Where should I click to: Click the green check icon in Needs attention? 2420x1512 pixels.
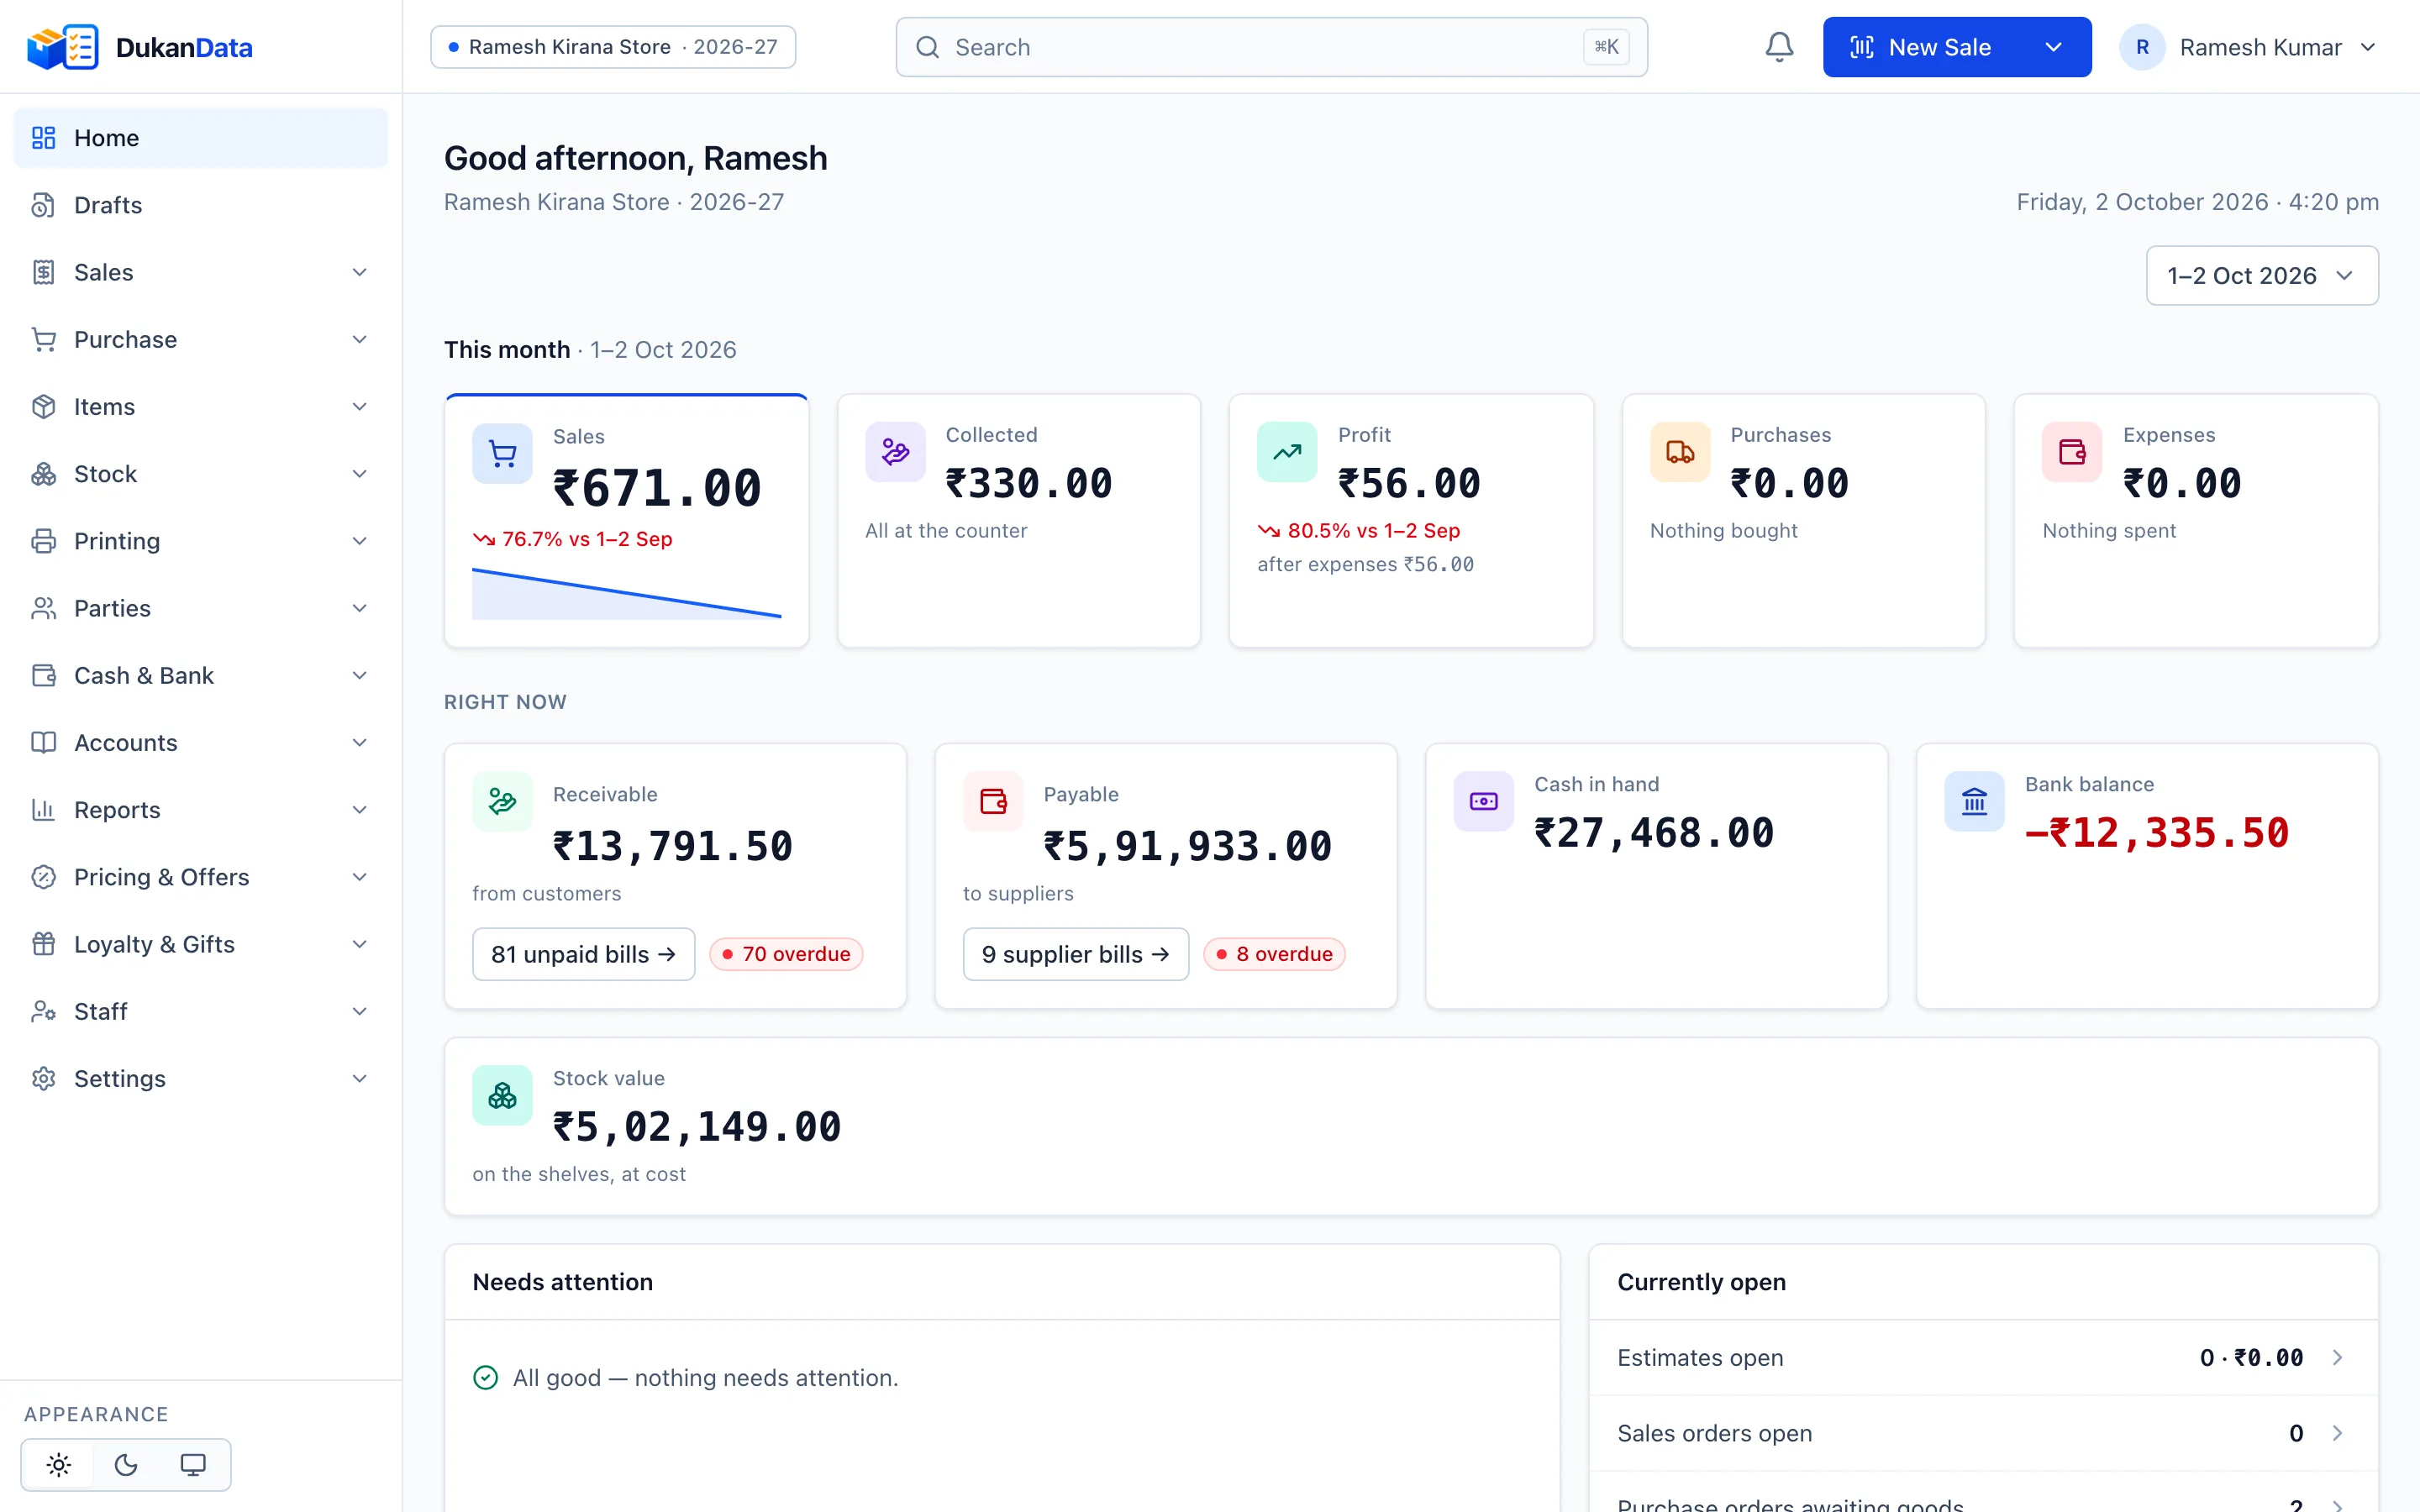pos(485,1377)
